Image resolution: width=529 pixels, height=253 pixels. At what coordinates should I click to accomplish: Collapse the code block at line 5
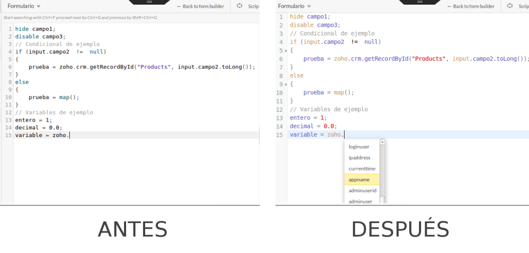(x=285, y=50)
